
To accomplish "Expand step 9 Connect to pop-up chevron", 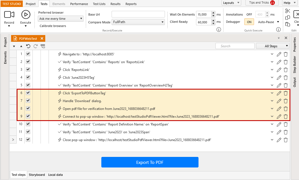I will tap(272, 116).
